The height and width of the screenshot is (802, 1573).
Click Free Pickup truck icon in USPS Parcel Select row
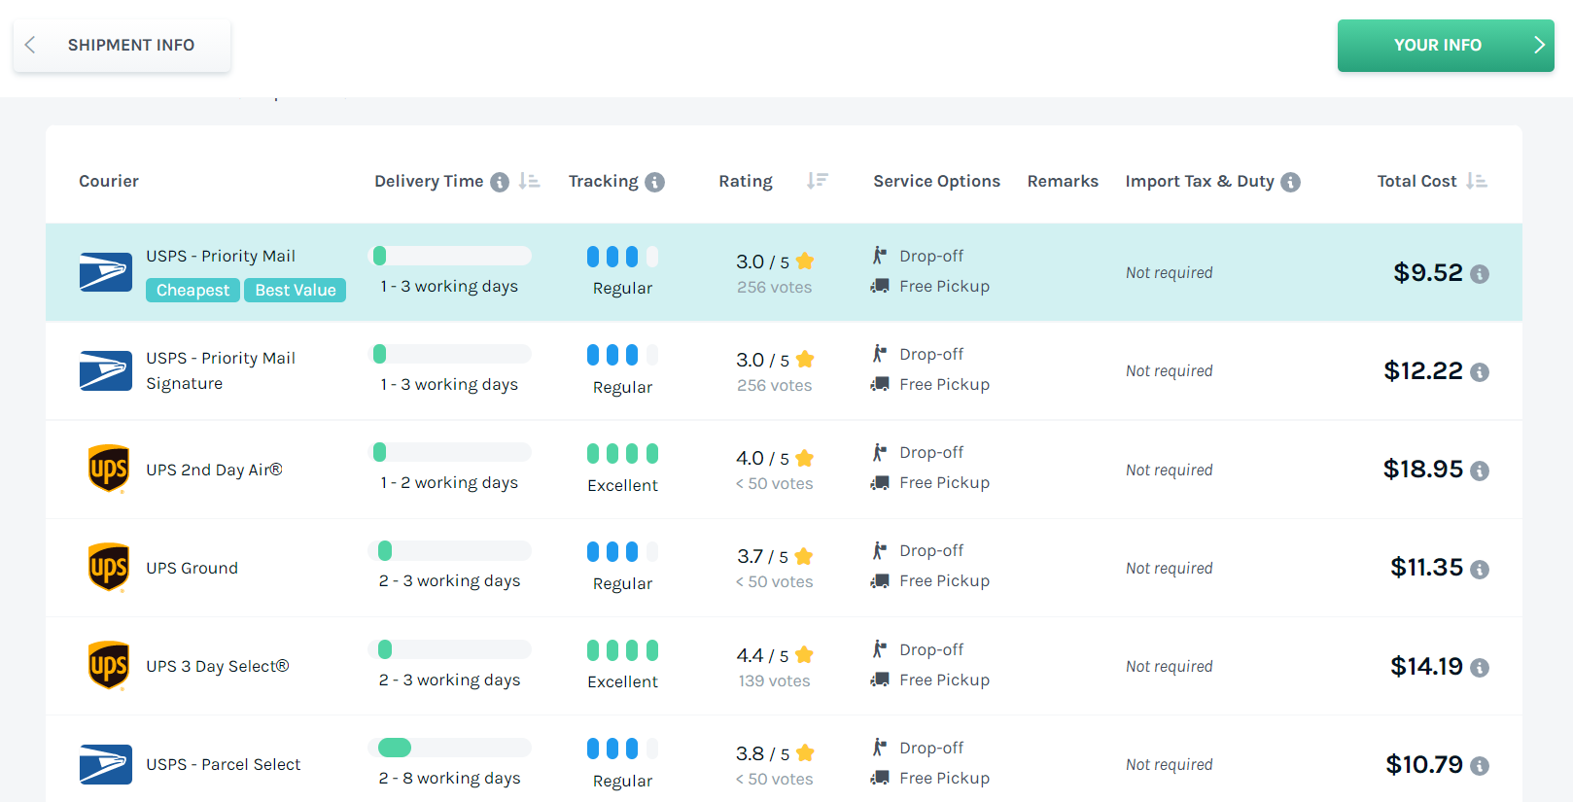pyautogui.click(x=880, y=778)
